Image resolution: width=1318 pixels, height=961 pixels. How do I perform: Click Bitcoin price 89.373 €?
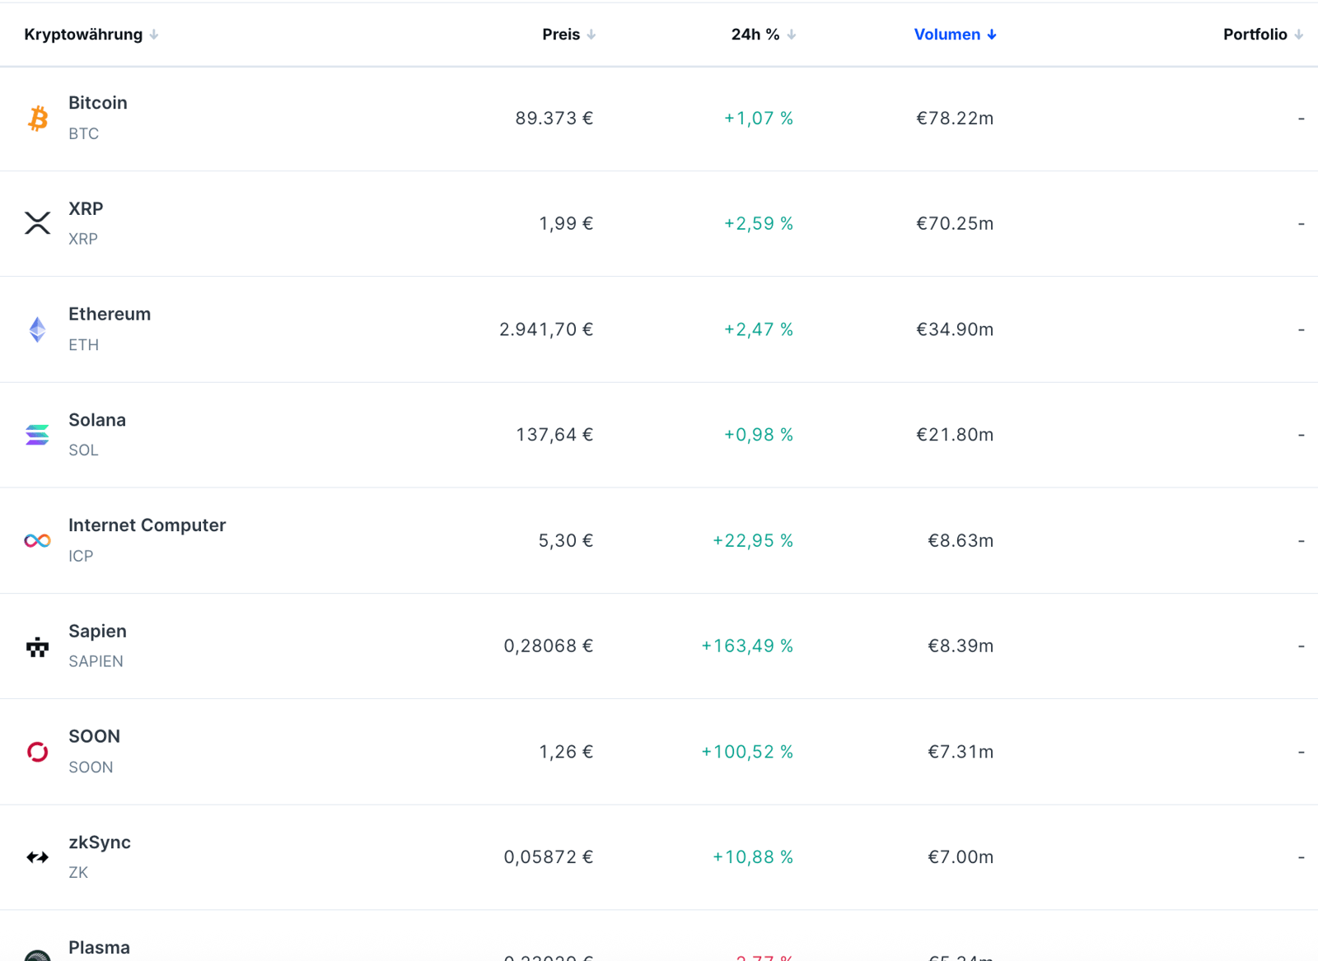pos(554,119)
